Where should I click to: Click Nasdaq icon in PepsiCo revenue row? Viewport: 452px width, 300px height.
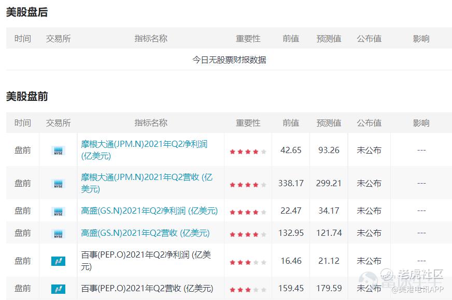(58, 289)
